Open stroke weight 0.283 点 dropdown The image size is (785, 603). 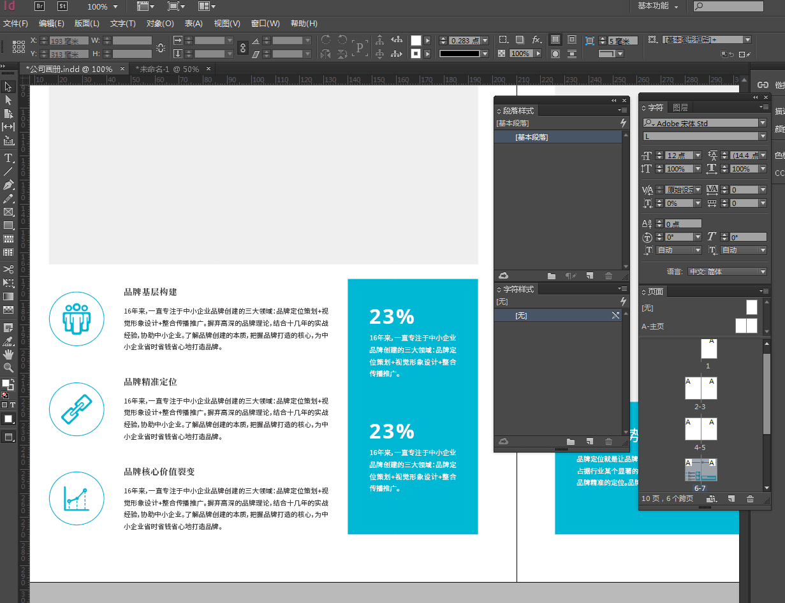[x=485, y=40]
